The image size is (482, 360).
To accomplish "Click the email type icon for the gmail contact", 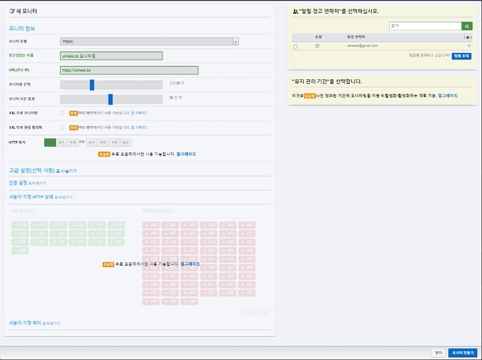I will point(317,45).
